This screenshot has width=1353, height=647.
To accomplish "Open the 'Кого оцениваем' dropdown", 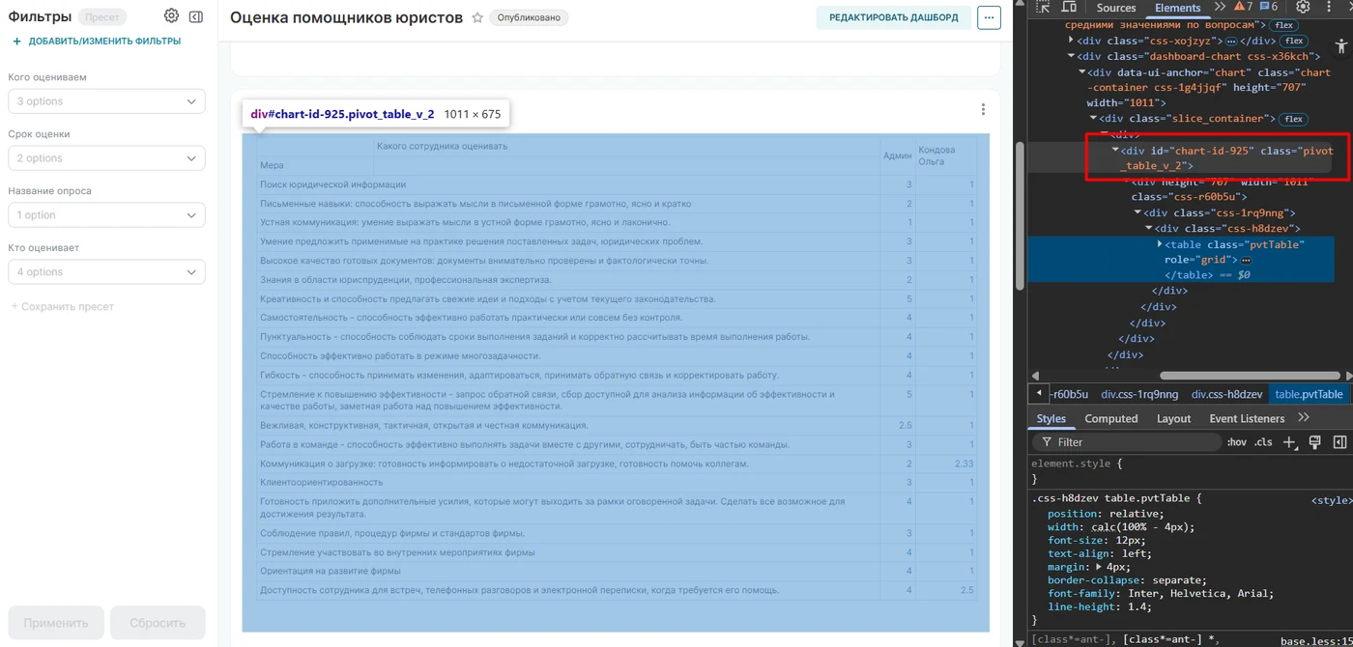I will pos(106,101).
